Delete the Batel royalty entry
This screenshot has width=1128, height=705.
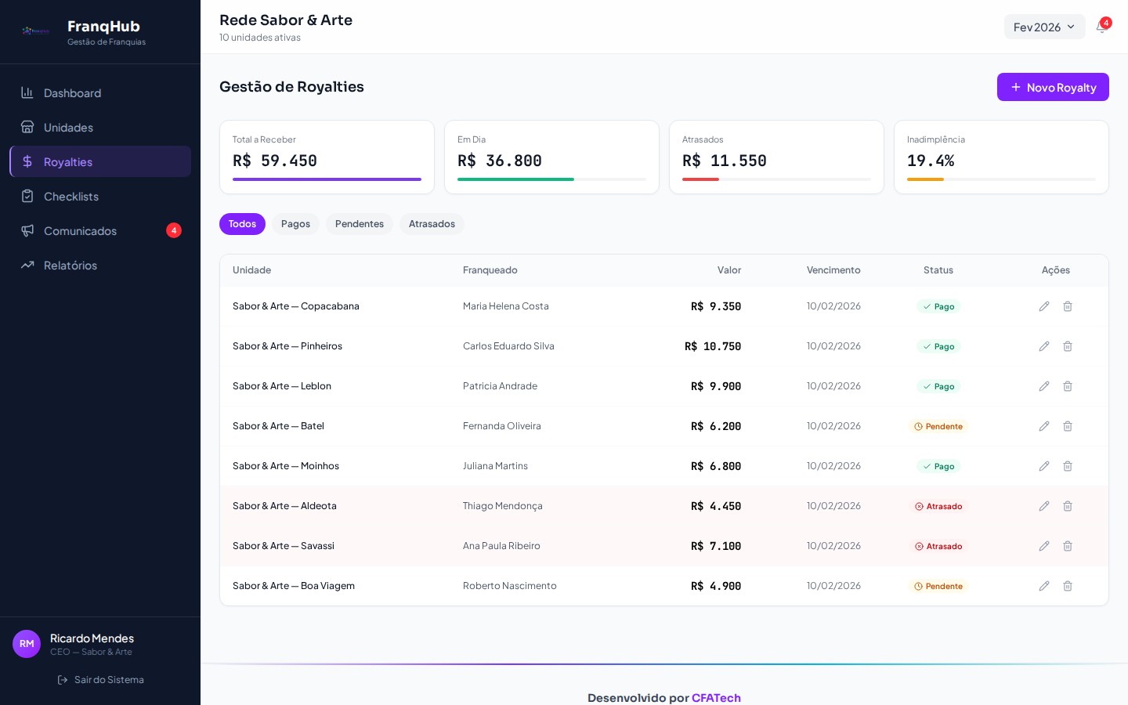1067,426
